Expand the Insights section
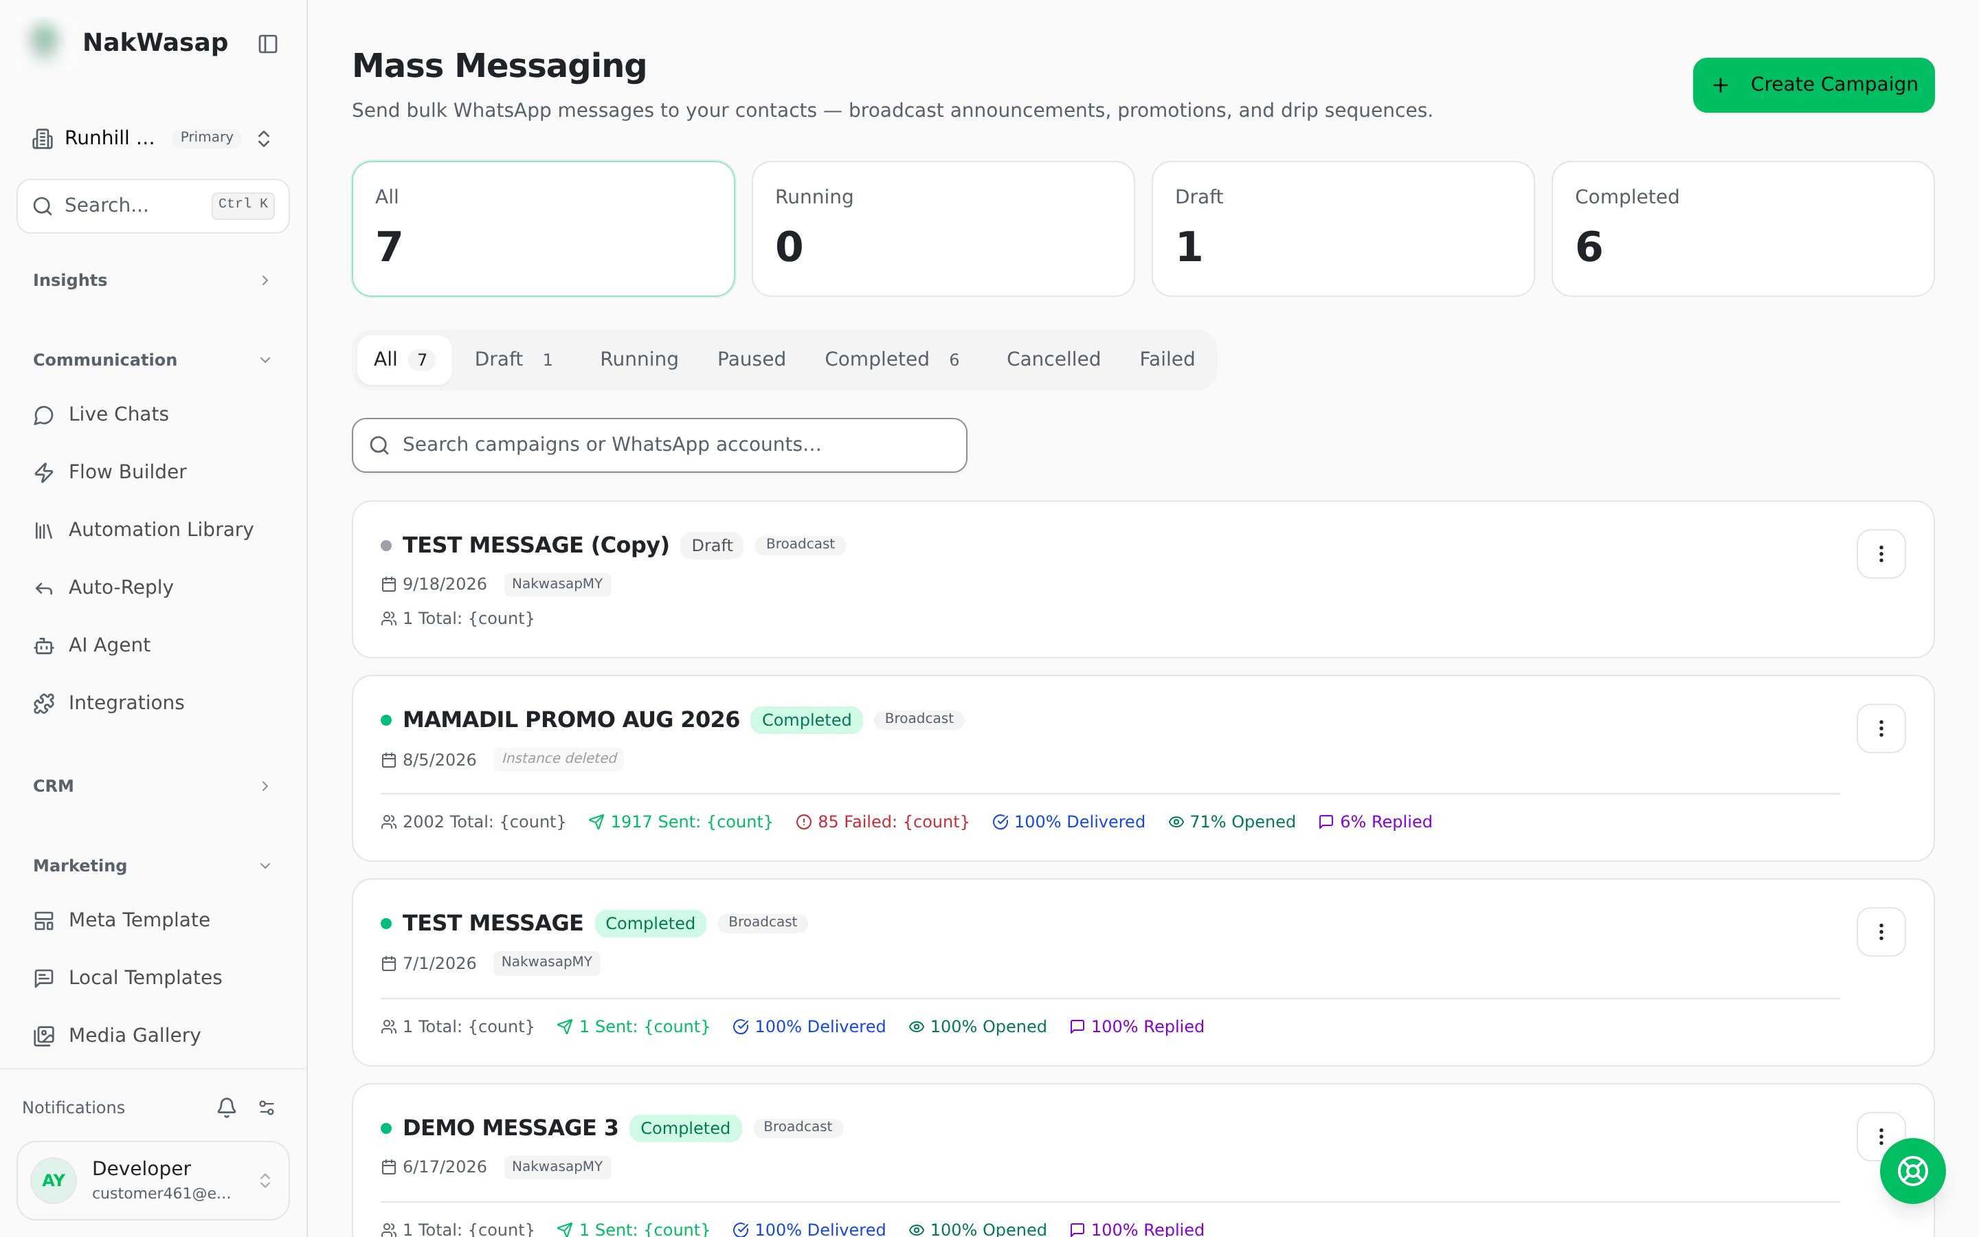Screen dimensions: 1979x1237 click(x=153, y=280)
